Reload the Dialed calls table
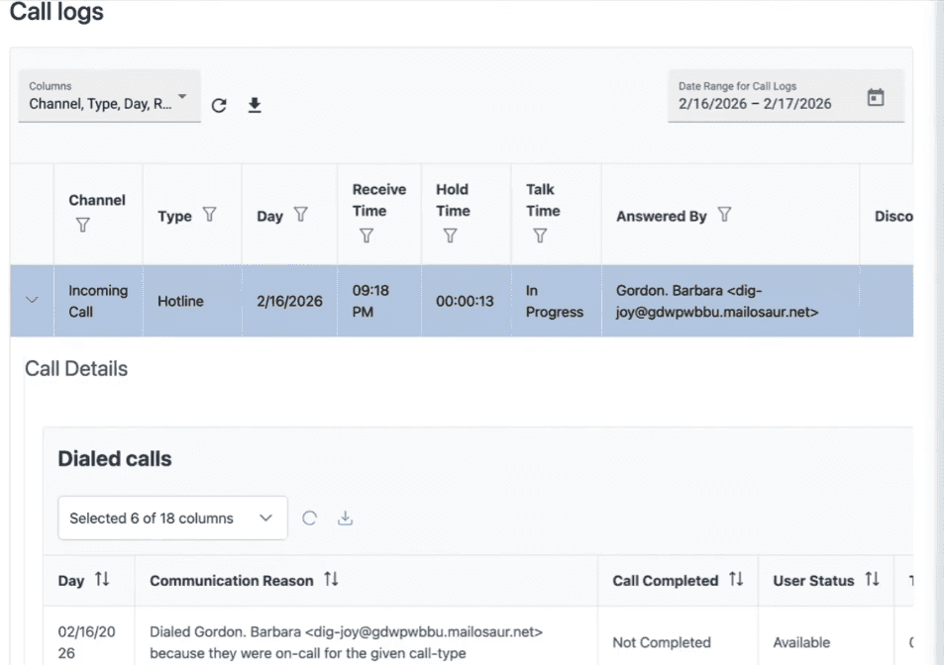Viewport: 944px width, 665px height. (x=310, y=518)
